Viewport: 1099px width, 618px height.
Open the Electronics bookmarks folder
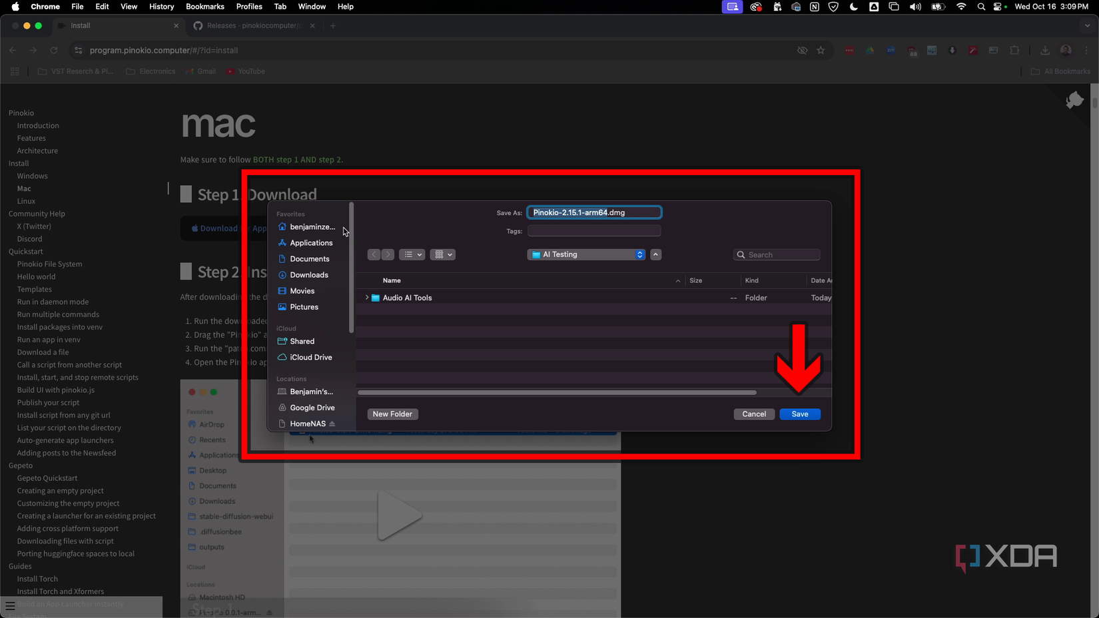(151, 71)
